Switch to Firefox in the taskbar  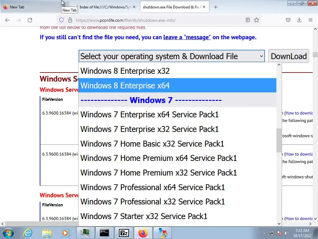(143, 233)
